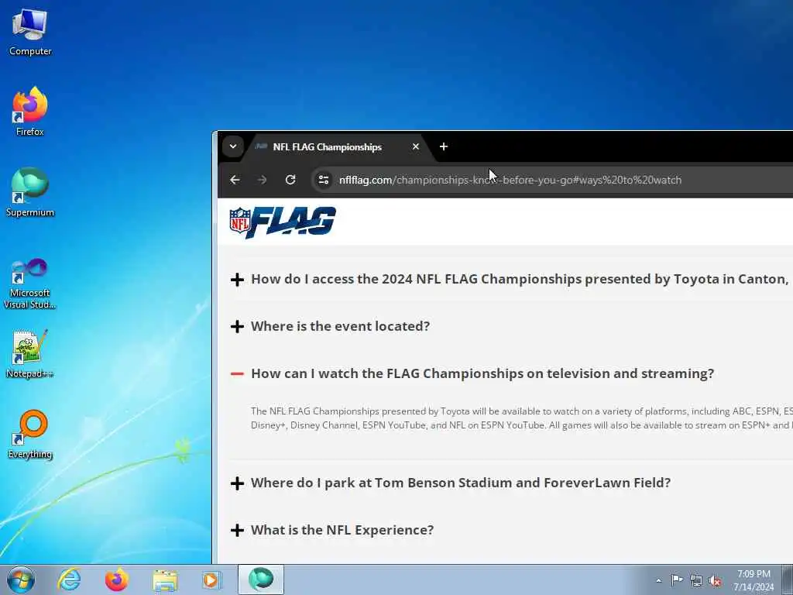Open question Where do I park at Tom Benson Stadium
This screenshot has width=793, height=595.
coord(461,483)
